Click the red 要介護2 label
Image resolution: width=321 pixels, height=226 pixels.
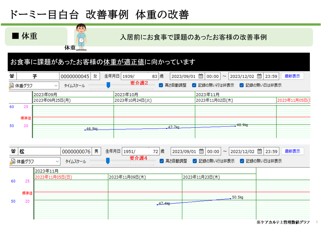point(139,83)
